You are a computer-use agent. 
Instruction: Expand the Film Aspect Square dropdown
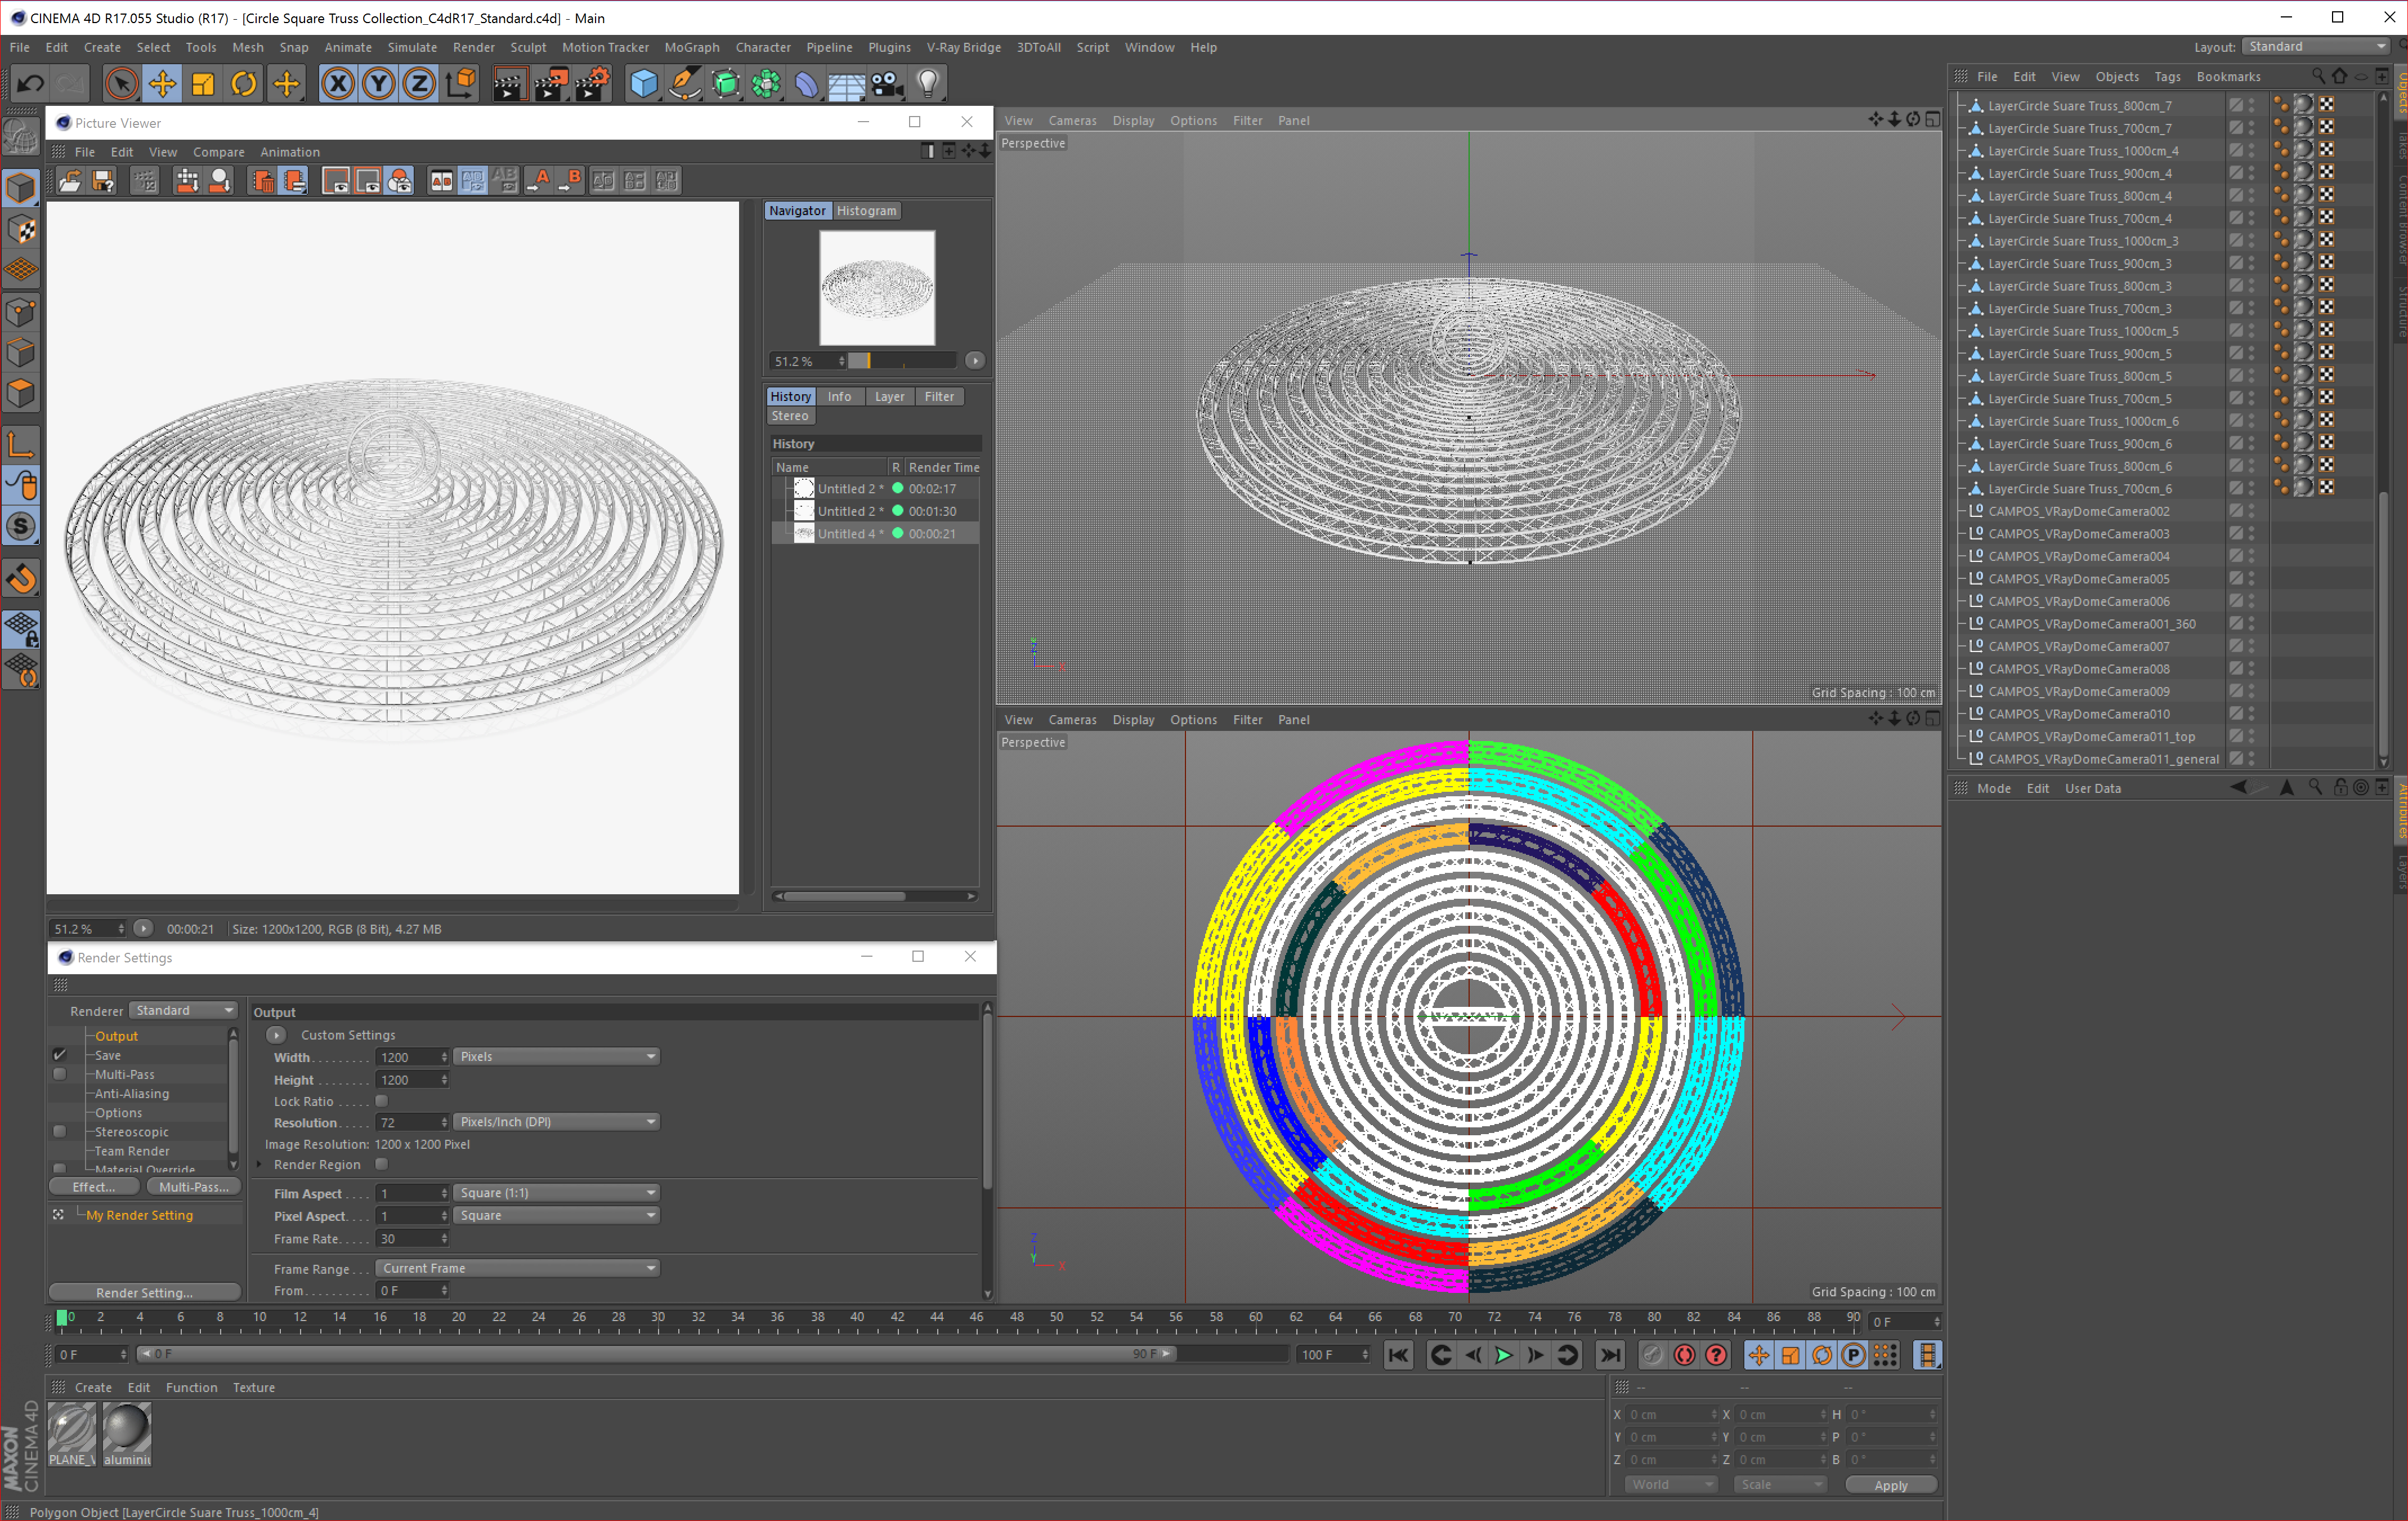556,1193
